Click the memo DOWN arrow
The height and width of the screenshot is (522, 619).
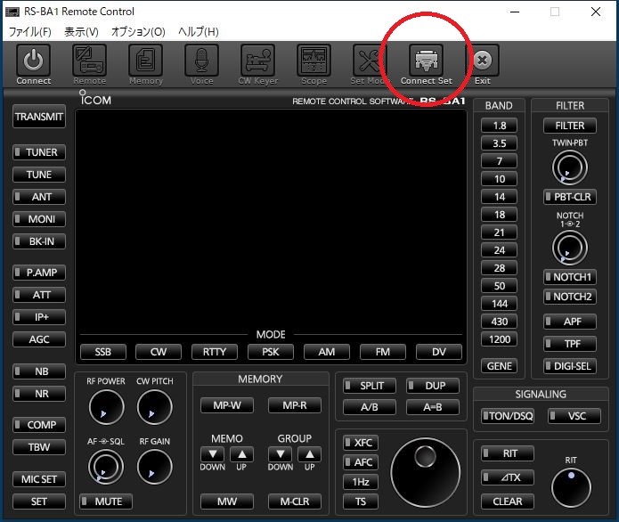pyautogui.click(x=212, y=454)
